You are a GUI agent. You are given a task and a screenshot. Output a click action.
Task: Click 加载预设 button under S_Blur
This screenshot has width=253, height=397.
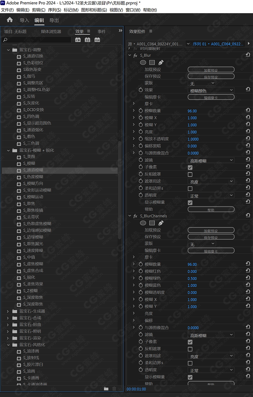tap(211, 70)
